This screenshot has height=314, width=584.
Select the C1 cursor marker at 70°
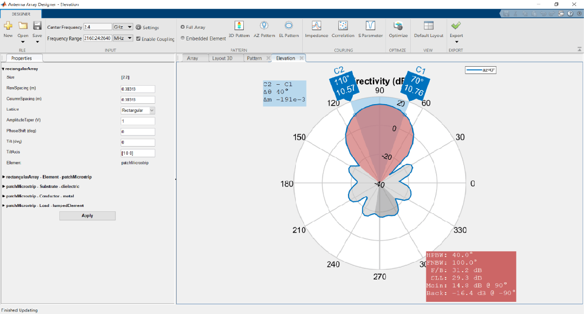[x=415, y=86]
